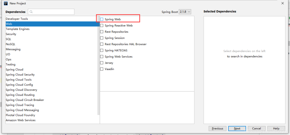Check the Spring Web checkbox
290x135 pixels.
102,19
